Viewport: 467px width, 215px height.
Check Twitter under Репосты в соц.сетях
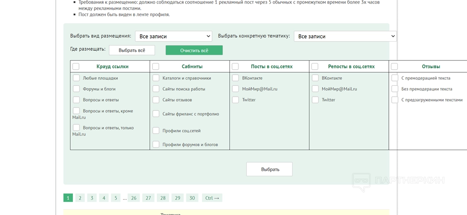(315, 100)
